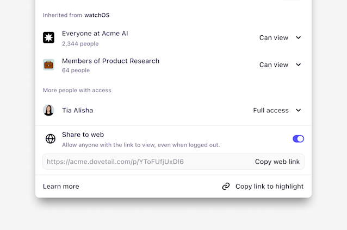The image size is (347, 230).
Task: Click the Share to web heading
Action: click(x=83, y=135)
